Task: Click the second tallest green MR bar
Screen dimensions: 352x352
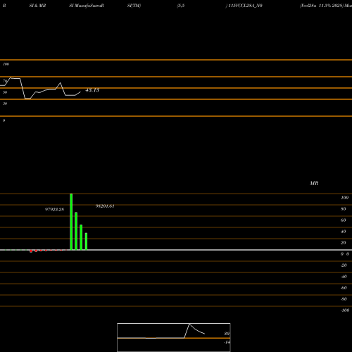Action: pos(76,231)
